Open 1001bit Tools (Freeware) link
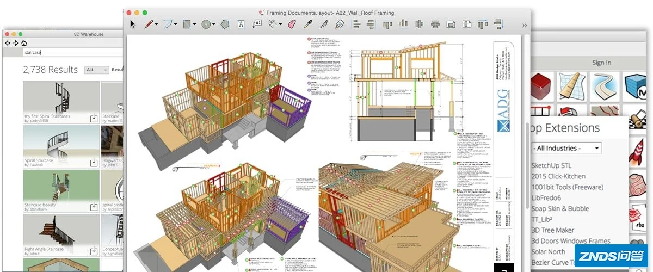 point(567,187)
